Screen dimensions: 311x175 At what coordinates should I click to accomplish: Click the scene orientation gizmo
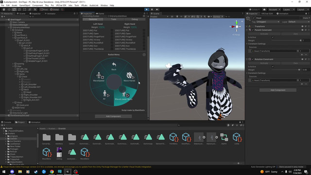click(237, 26)
